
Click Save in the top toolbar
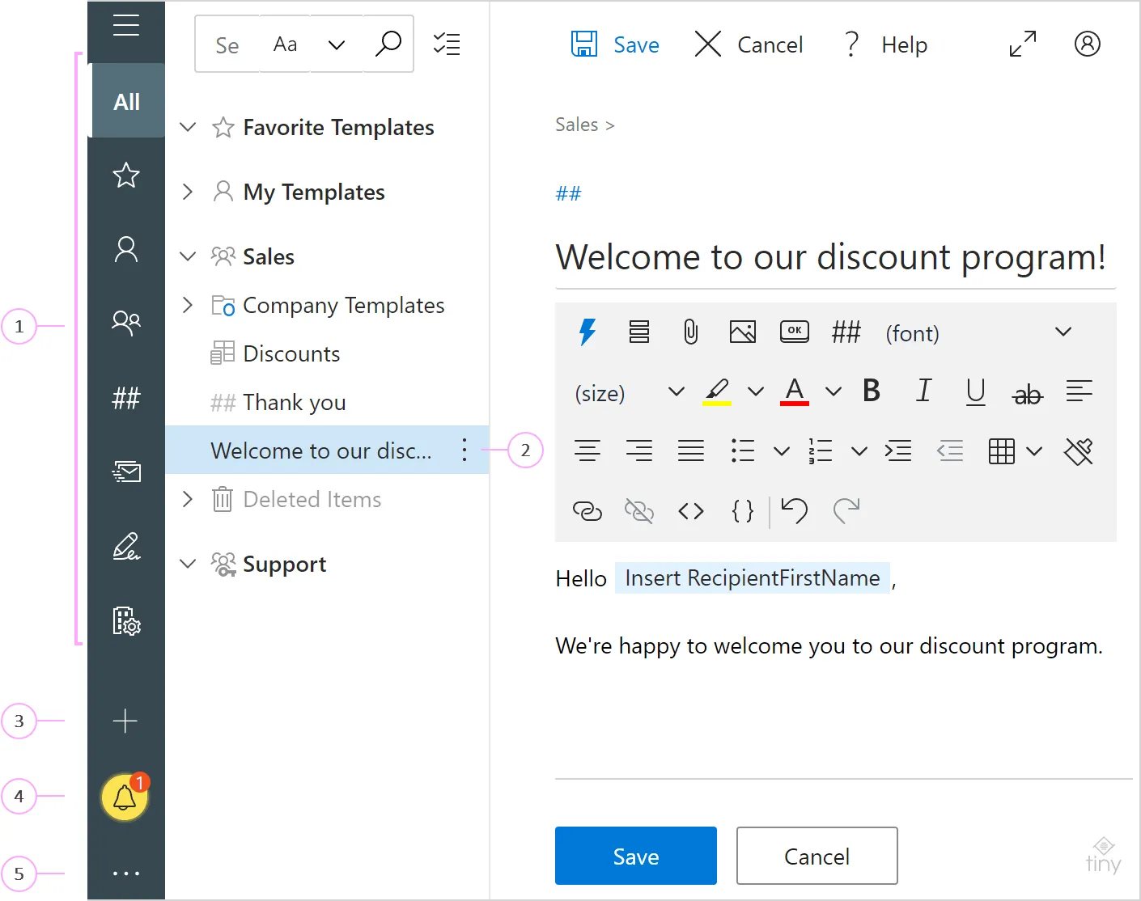tap(615, 44)
